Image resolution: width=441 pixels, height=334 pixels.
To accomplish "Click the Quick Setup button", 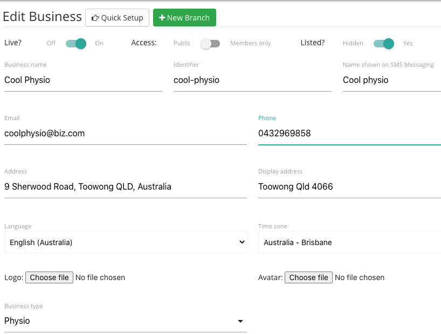I will (118, 18).
